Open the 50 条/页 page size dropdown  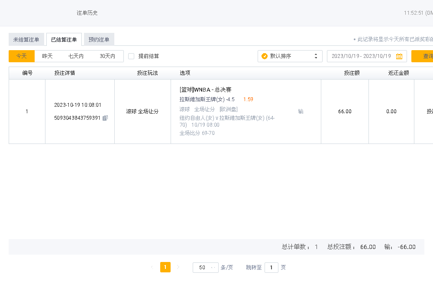[205, 268]
